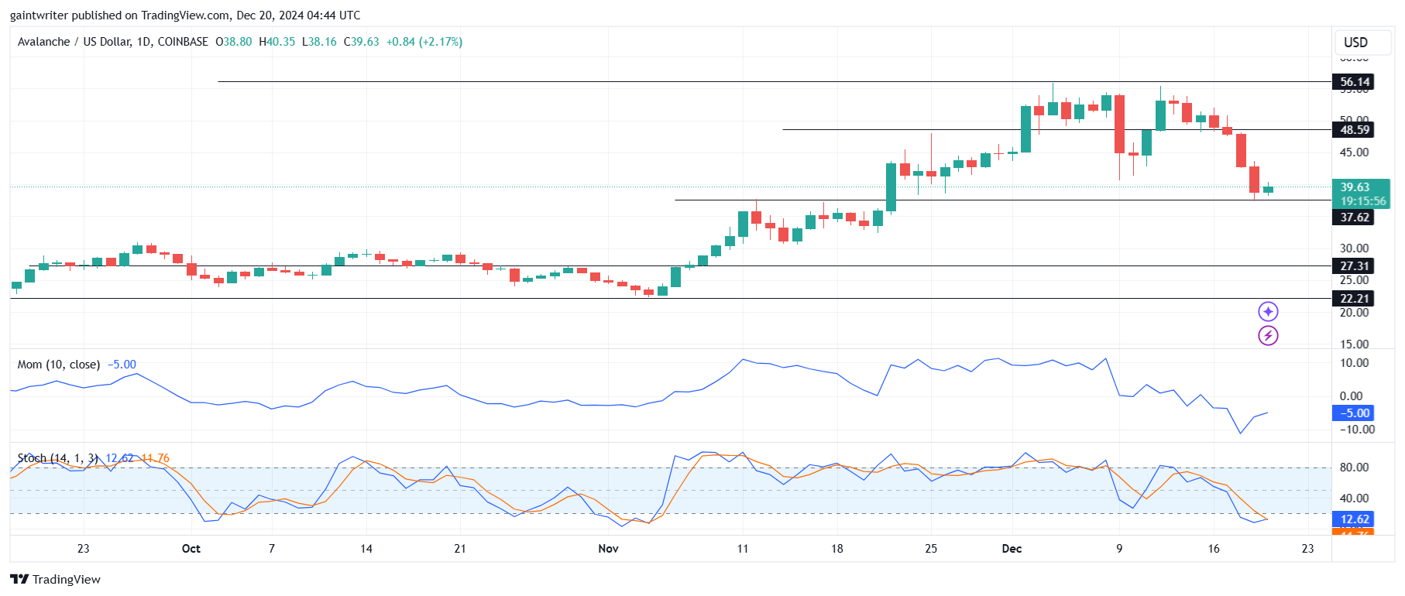The width and height of the screenshot is (1405, 596).
Task: Click the momentum value -5.00 axis label
Action: (1355, 413)
